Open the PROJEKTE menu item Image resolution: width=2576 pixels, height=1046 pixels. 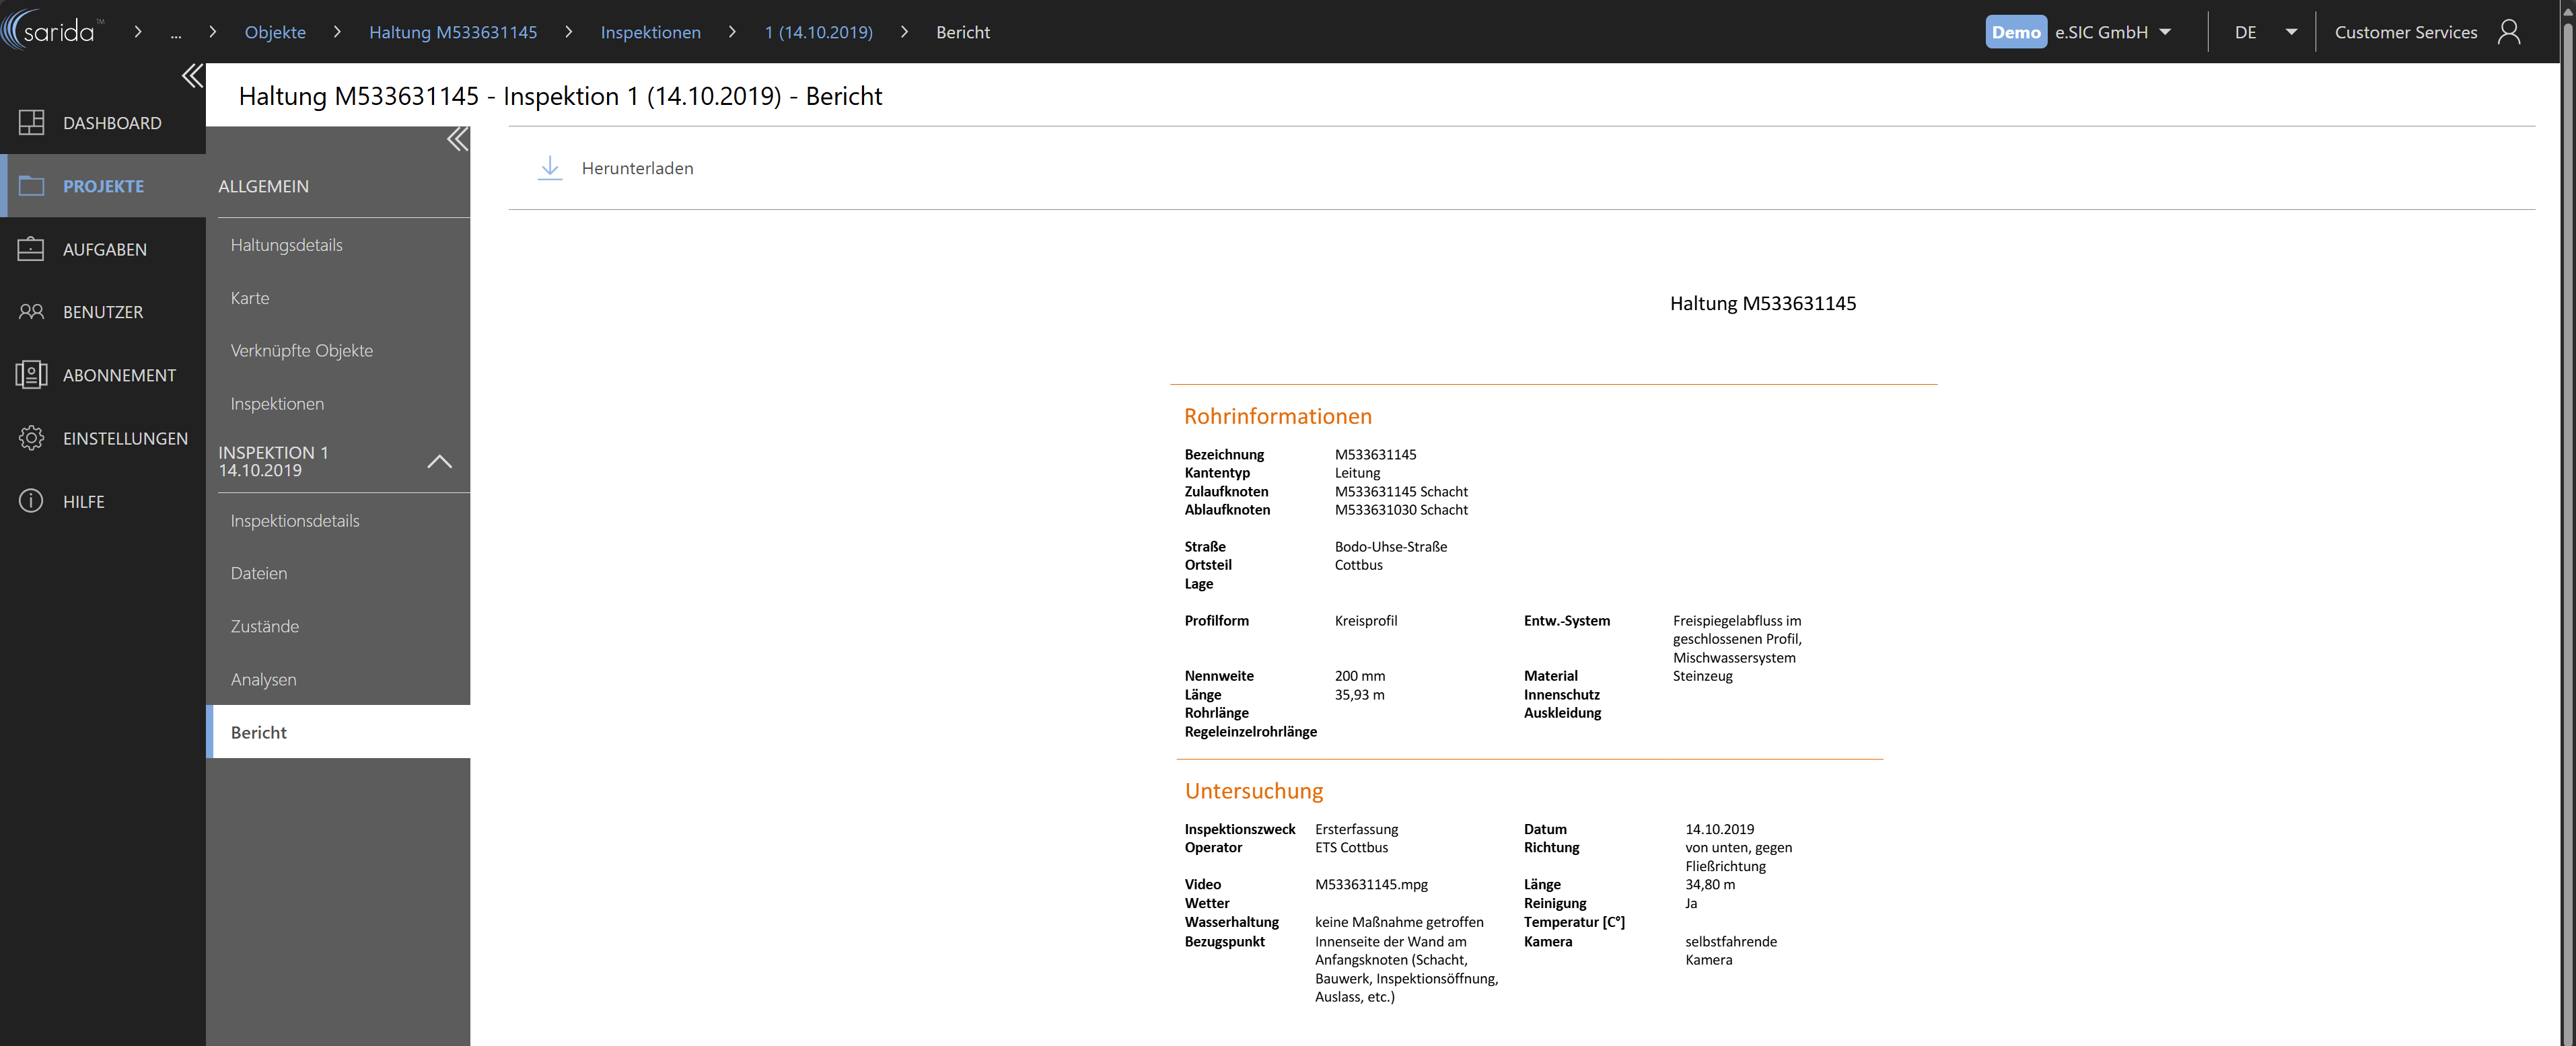click(103, 185)
